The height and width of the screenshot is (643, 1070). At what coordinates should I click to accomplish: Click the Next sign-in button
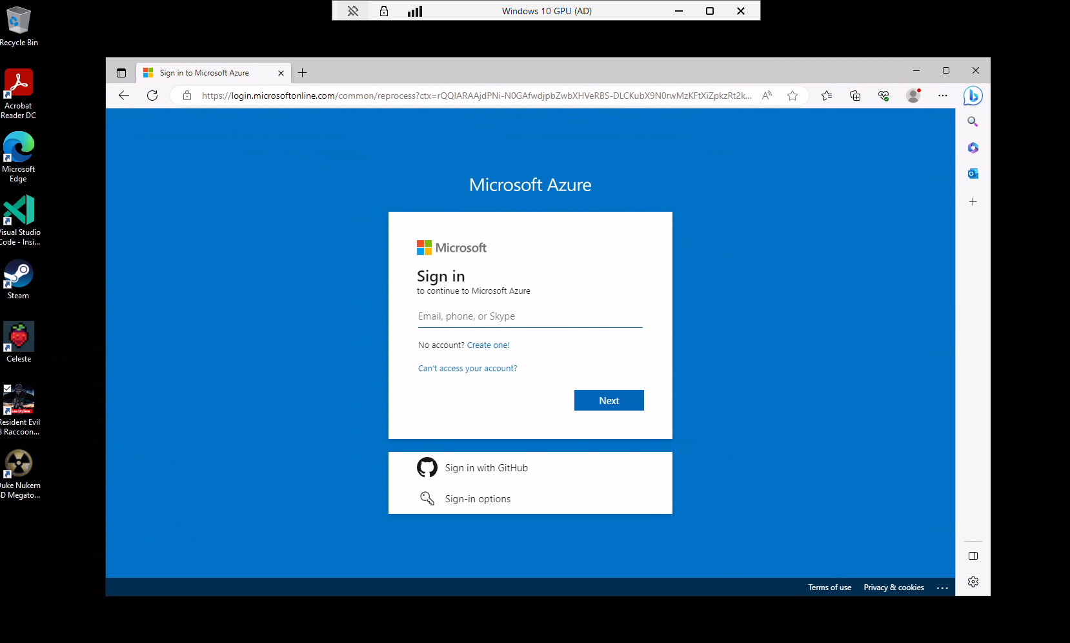pyautogui.click(x=608, y=400)
